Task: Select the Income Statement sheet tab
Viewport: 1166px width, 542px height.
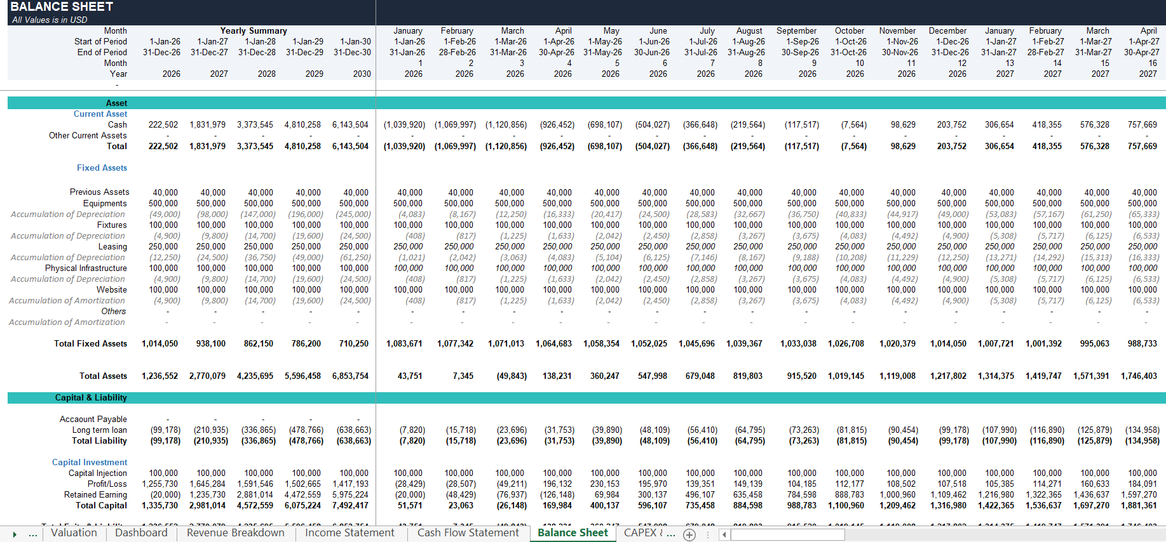Action: [349, 533]
